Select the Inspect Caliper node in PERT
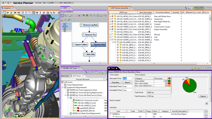Screen dimensions: 212x119 (x=80, y=44)
